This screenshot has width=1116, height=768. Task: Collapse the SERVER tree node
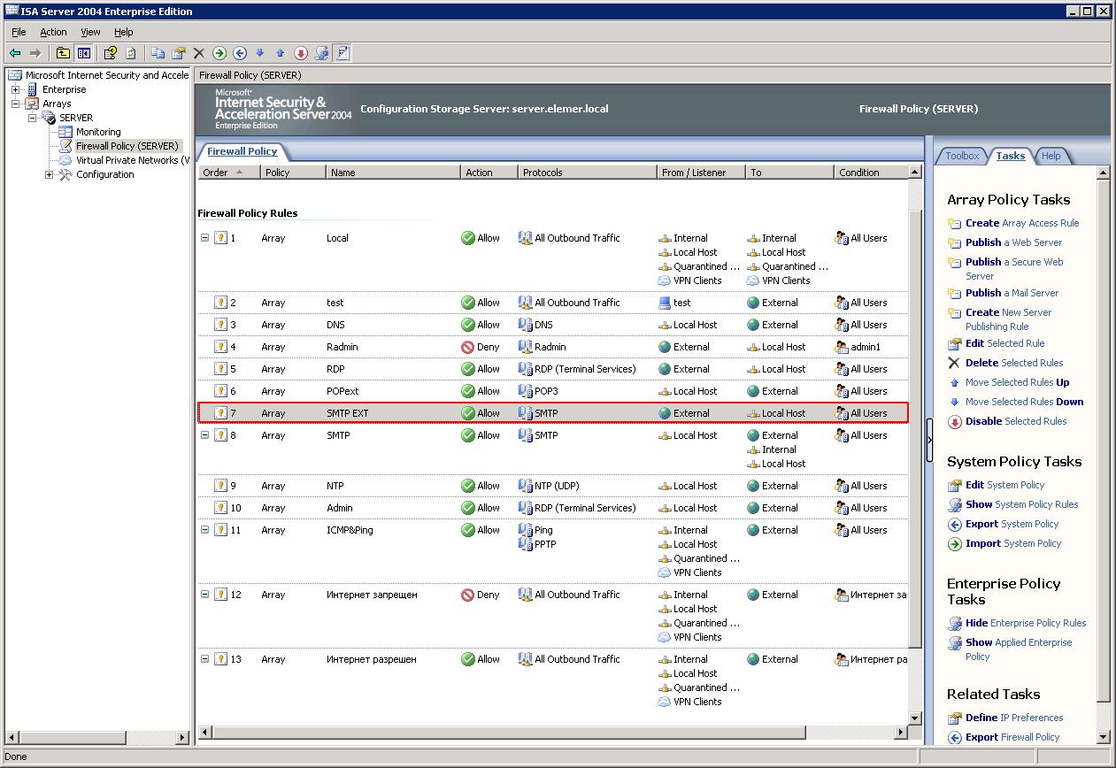(32, 118)
